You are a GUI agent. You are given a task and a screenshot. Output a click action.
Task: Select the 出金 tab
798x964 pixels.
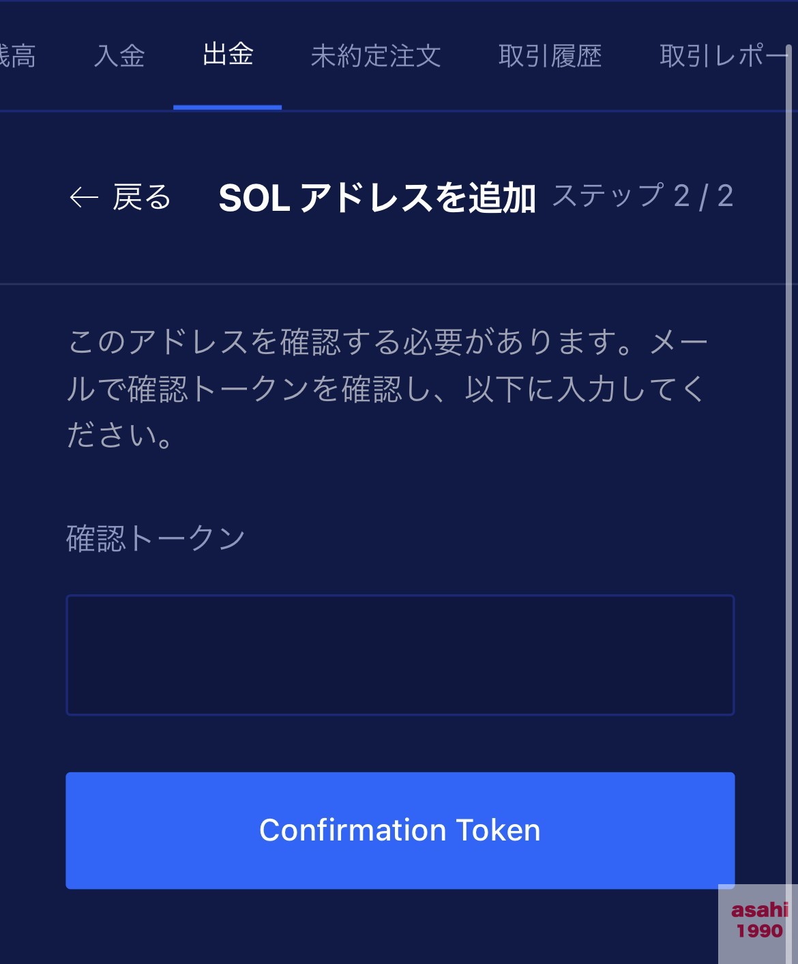(x=228, y=55)
